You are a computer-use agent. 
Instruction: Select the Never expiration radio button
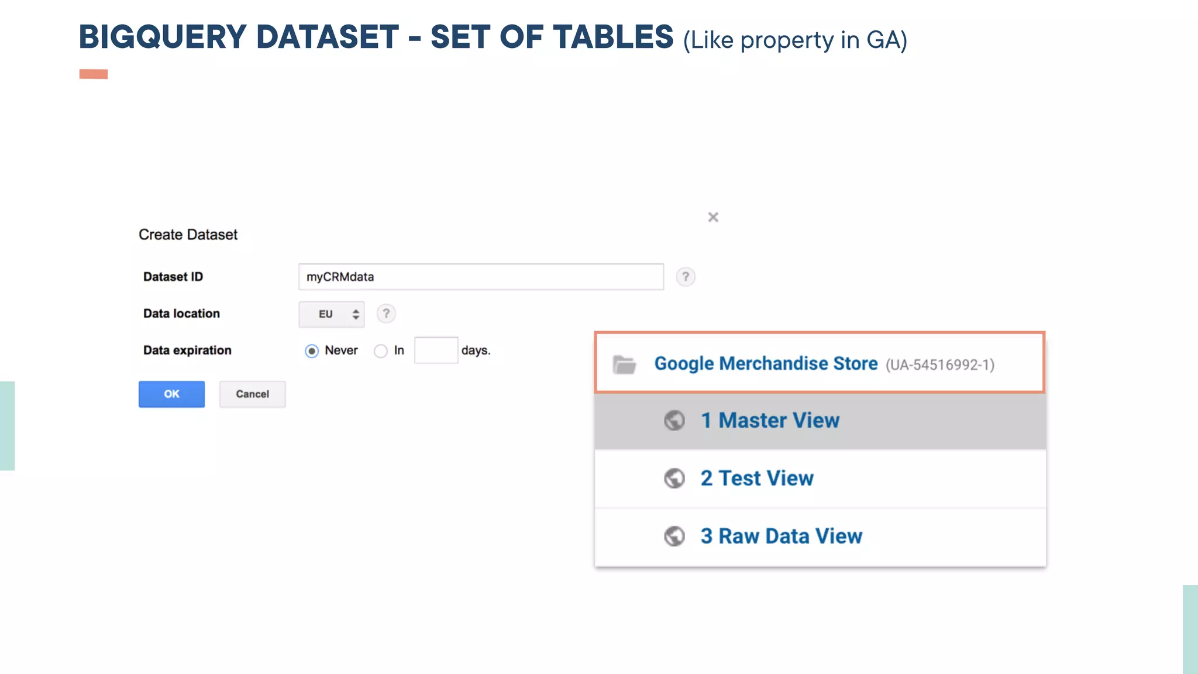(312, 351)
